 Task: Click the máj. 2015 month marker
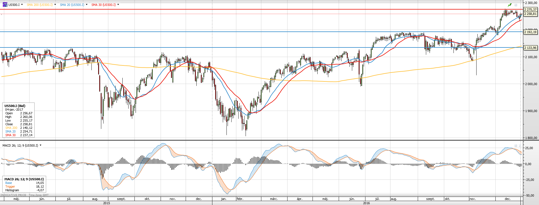pyautogui.click(x=16, y=199)
